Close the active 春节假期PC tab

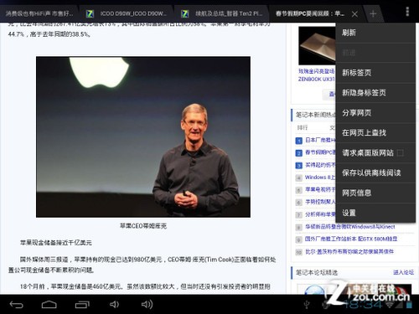click(x=354, y=14)
